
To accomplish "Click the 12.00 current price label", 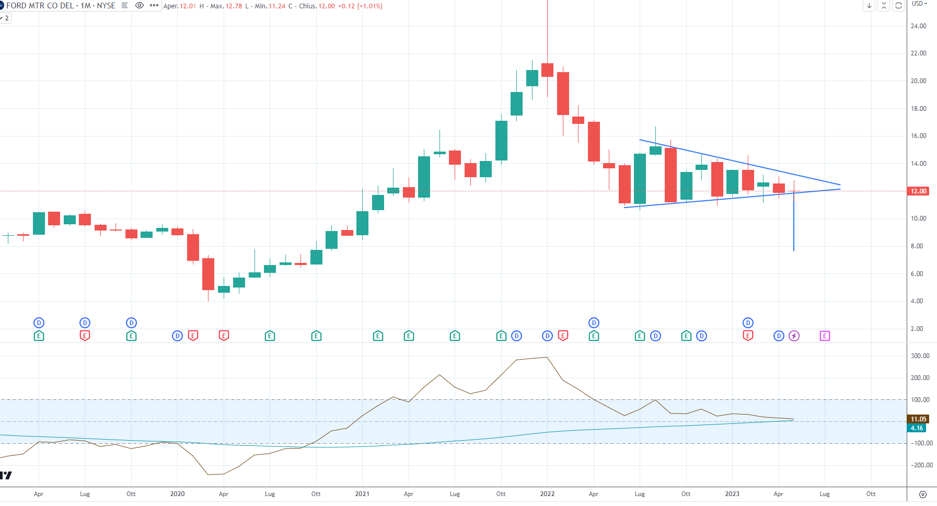I will click(x=919, y=191).
